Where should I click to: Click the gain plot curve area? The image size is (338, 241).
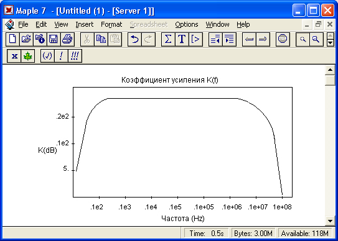[182, 142]
